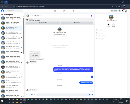The height and width of the screenshot is (104, 130).
Task: Send a thumbs-up like
Action: pos(92,95)
